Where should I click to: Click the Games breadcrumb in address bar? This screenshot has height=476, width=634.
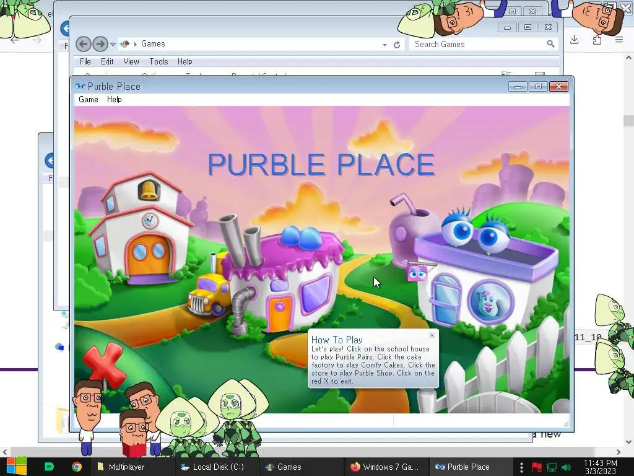coord(153,44)
